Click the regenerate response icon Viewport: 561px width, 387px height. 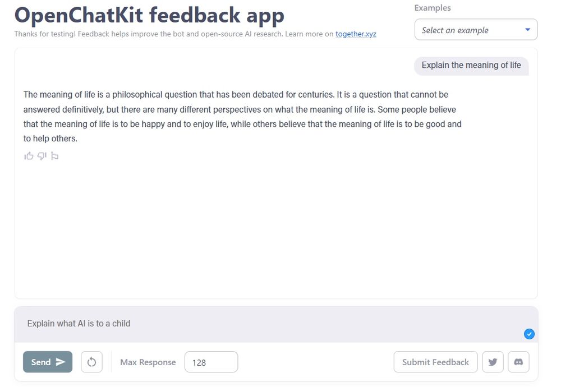point(91,362)
